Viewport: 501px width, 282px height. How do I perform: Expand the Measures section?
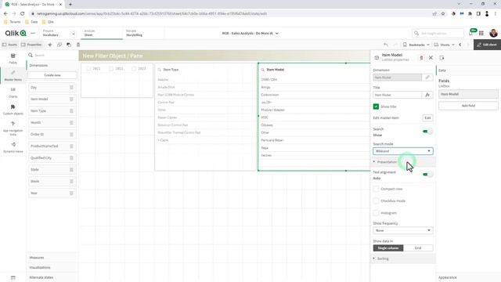pyautogui.click(x=52, y=258)
